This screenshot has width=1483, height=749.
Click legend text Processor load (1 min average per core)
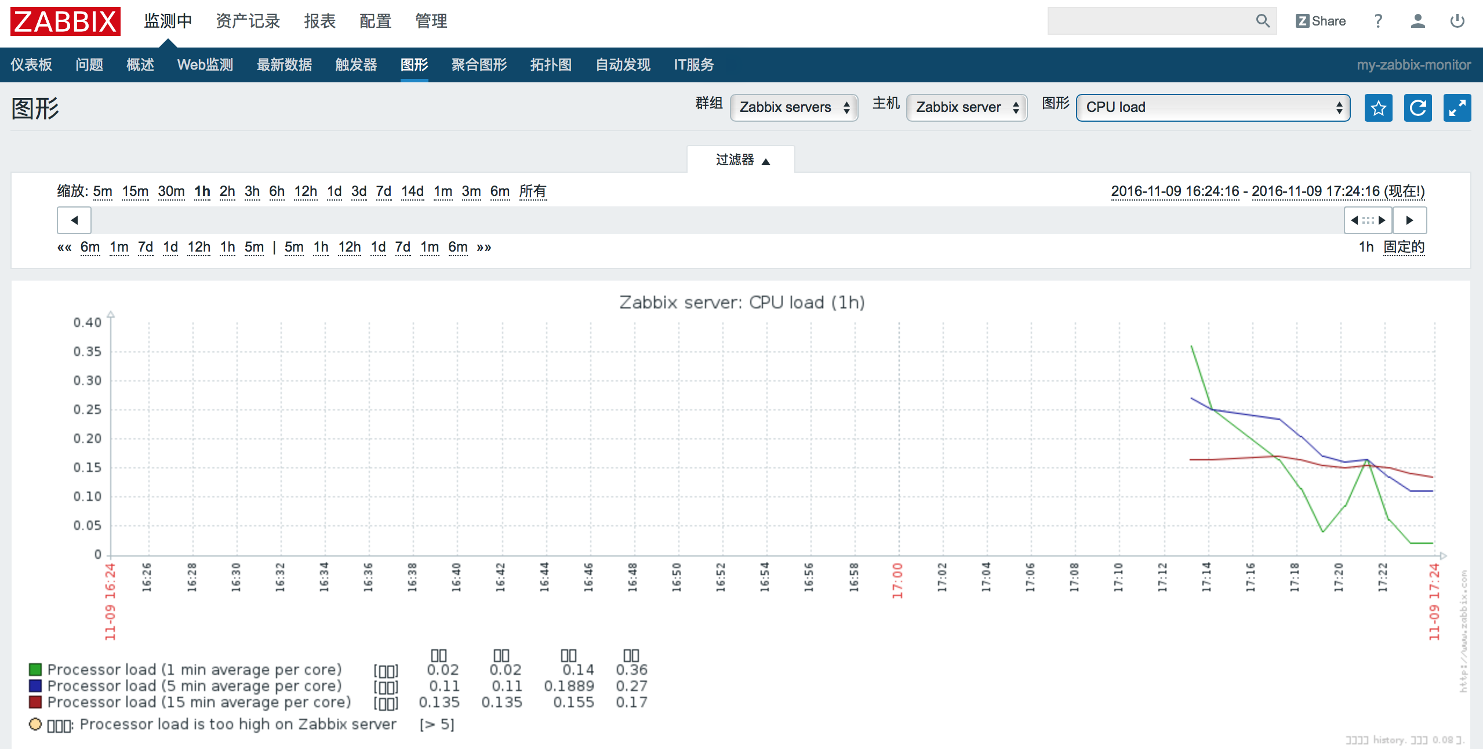click(195, 670)
